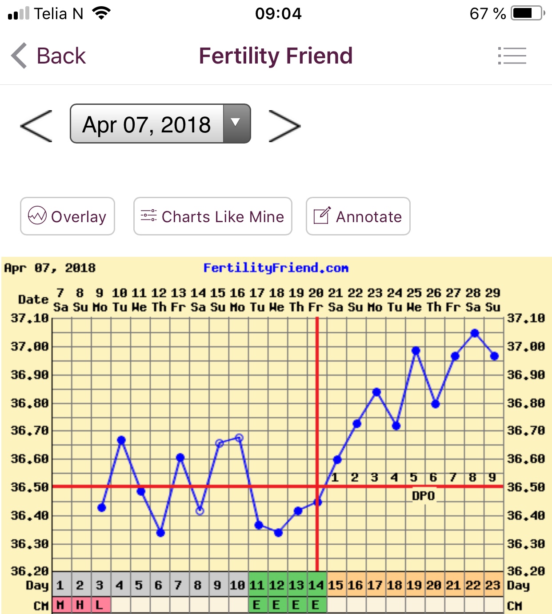The width and height of the screenshot is (552, 614).
Task: Tap the Back label
Action: tap(61, 56)
